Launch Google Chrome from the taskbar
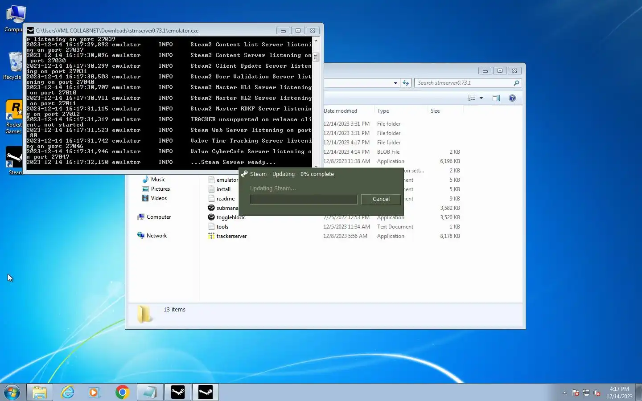The width and height of the screenshot is (642, 401). pyautogui.click(x=122, y=392)
